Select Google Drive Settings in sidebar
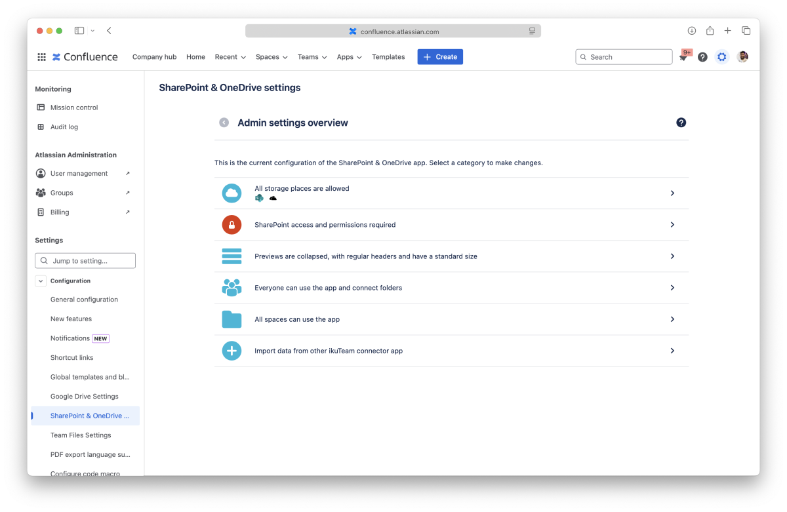This screenshot has width=787, height=512. point(85,397)
